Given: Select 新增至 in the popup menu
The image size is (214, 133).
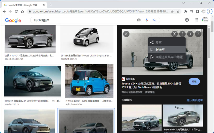Looking at the screenshot, I should [x=167, y=50].
